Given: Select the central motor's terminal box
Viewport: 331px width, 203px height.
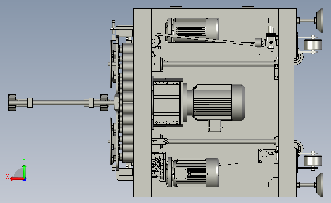Looking at the screenshot, I should 215,126.
